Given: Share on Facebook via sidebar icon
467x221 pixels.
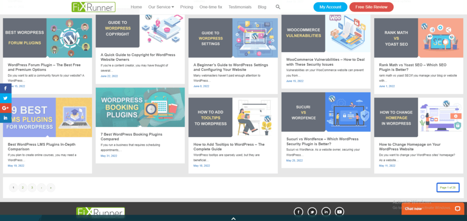Looking at the screenshot, I should coord(5,88).
